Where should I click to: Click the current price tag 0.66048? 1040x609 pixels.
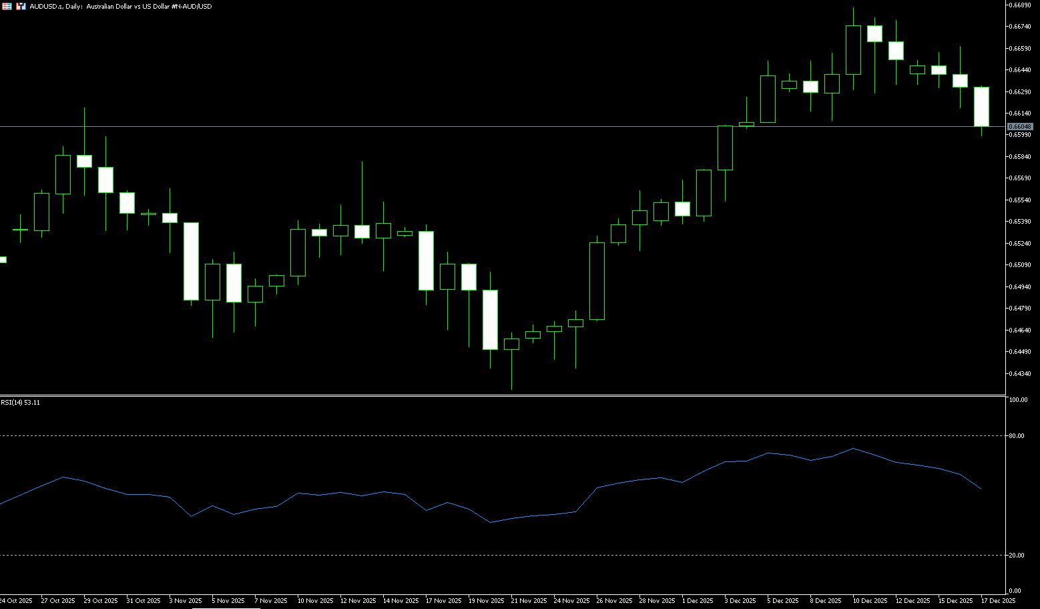pyautogui.click(x=1020, y=126)
